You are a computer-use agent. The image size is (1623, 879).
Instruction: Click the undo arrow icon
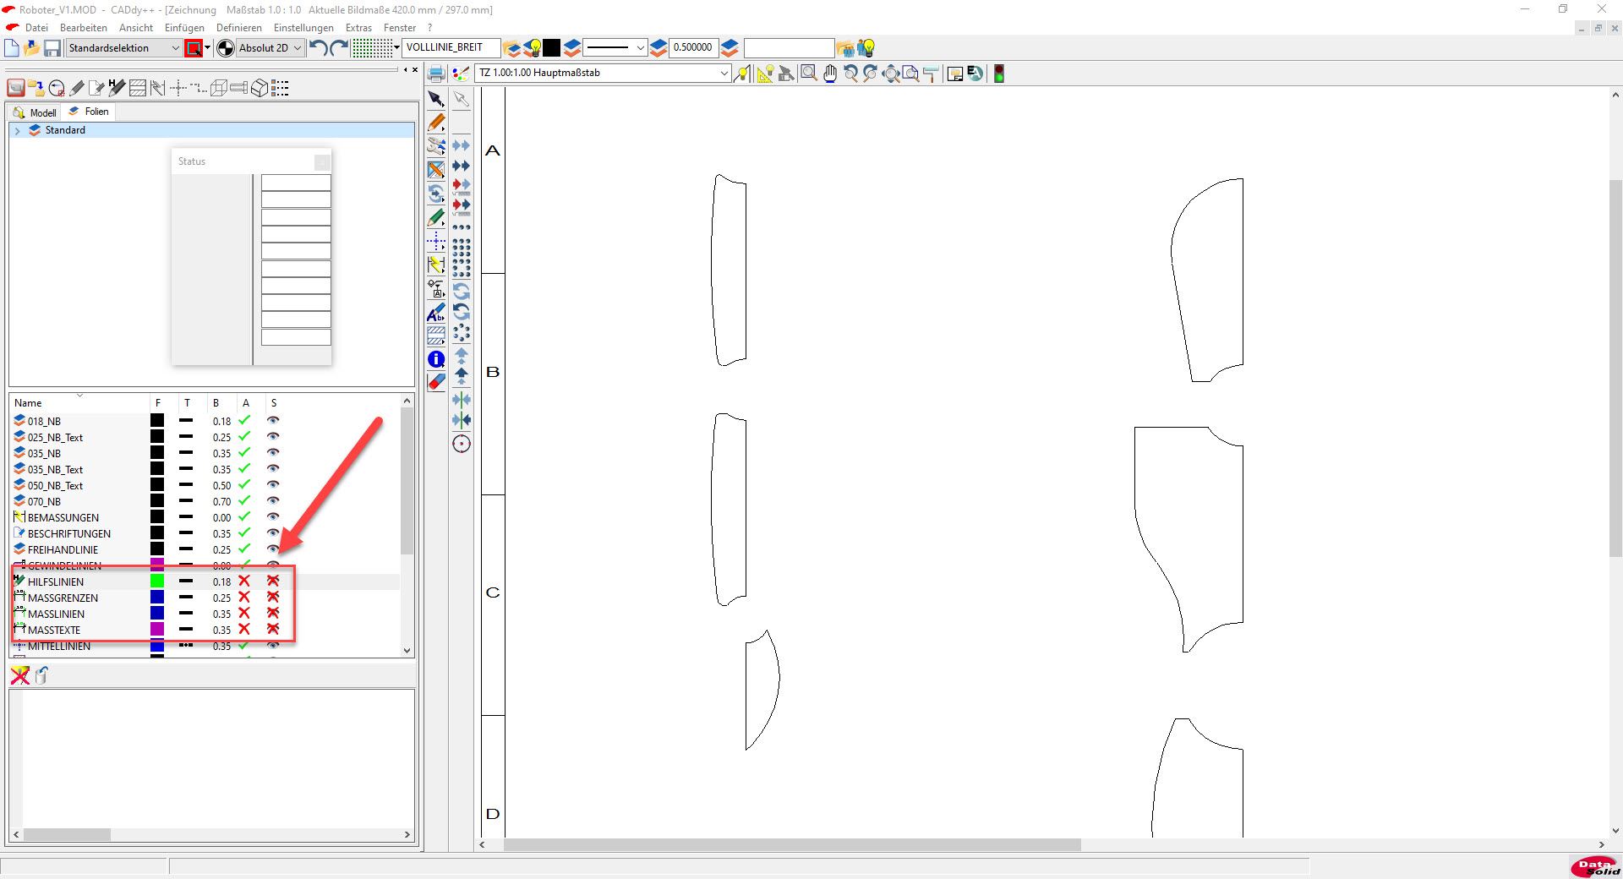coord(318,48)
